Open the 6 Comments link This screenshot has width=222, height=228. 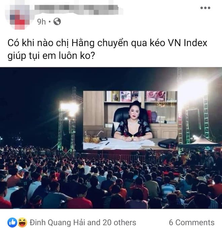click(x=192, y=223)
